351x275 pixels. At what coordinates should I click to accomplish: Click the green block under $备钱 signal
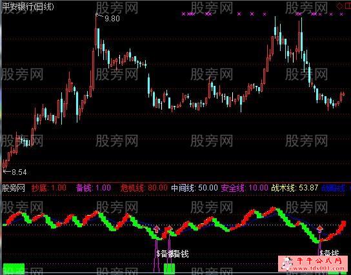click(169, 269)
